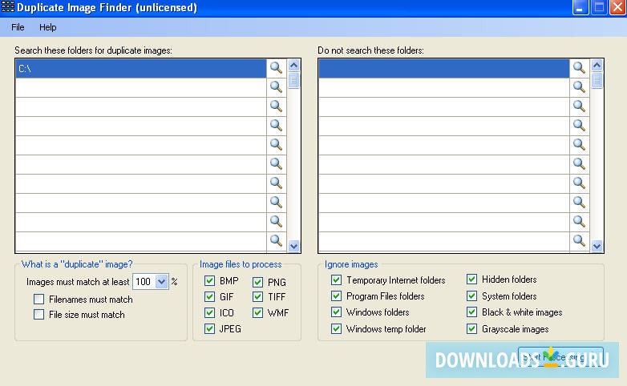This screenshot has width=627, height=386.
Task: Click the excluded folders list scrollbar thumb
Action: coord(597,80)
